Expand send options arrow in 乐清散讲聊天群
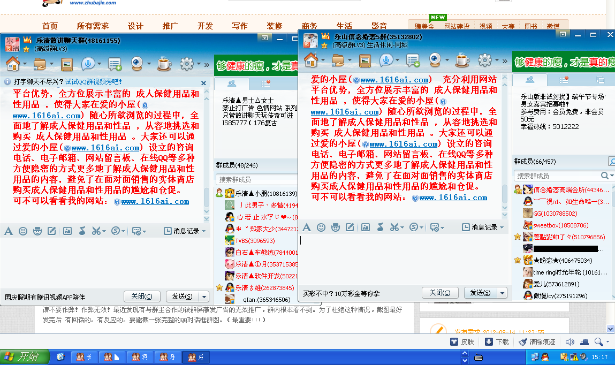The image size is (615, 365). [x=204, y=296]
